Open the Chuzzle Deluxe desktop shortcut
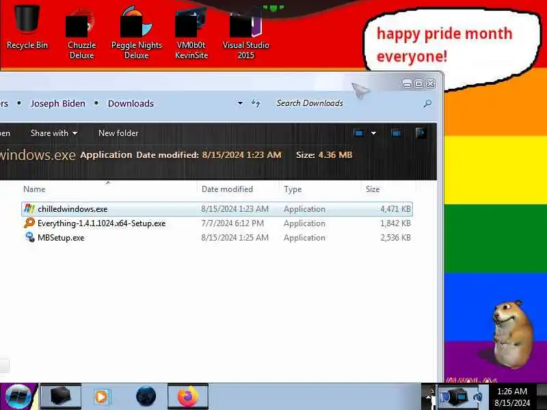The height and width of the screenshot is (410, 547). 81,33
